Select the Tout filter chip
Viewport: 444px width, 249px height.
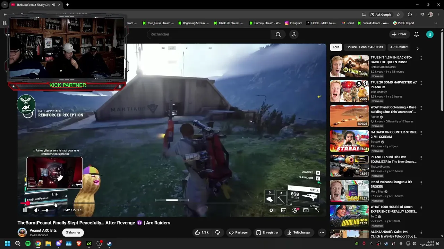tap(336, 47)
